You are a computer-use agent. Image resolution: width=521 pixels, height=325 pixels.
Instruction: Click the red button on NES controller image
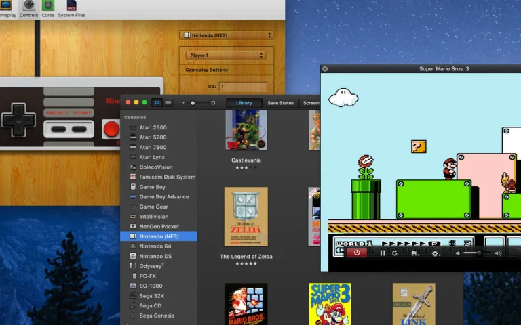(111, 129)
